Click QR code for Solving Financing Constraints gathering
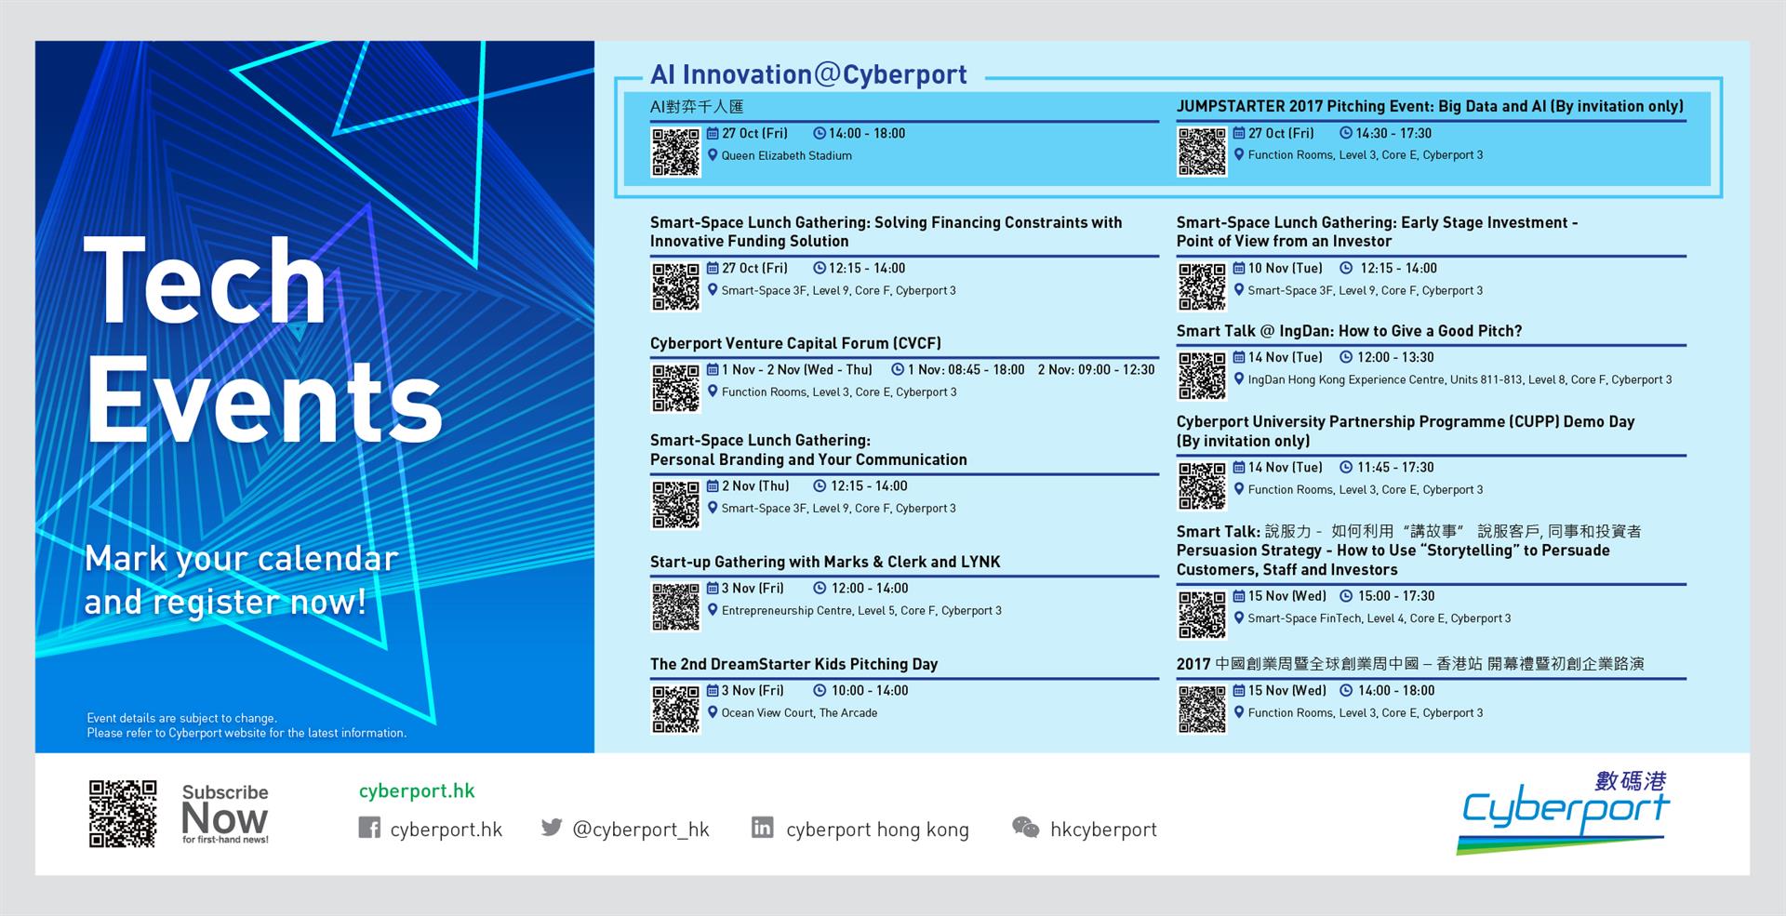Viewport: 1786px width, 916px height. [x=675, y=286]
